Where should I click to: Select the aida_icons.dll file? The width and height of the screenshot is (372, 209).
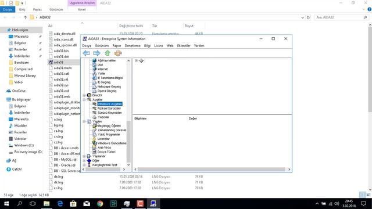coord(63,39)
